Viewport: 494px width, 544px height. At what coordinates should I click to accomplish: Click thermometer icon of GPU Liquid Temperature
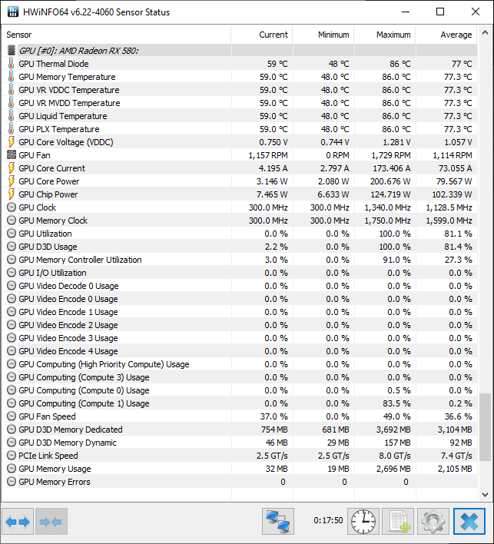pyautogui.click(x=12, y=116)
